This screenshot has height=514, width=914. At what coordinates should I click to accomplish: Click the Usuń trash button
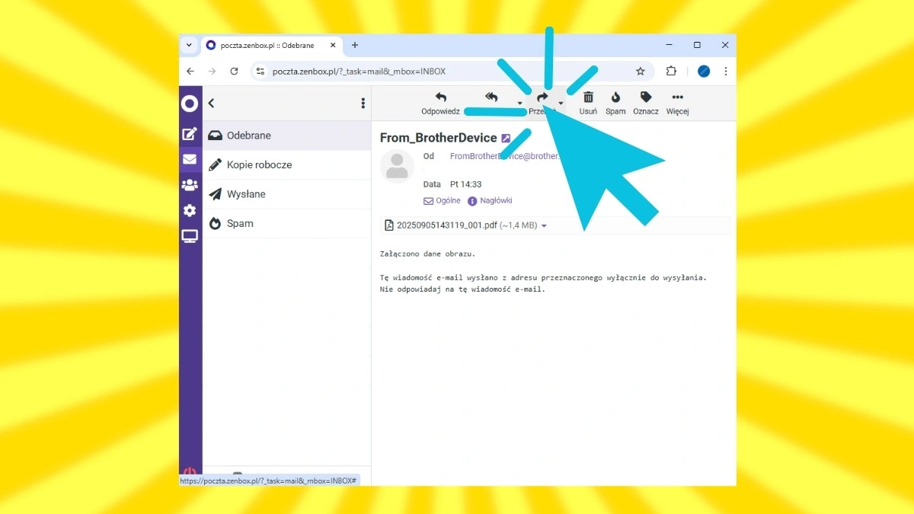click(588, 104)
